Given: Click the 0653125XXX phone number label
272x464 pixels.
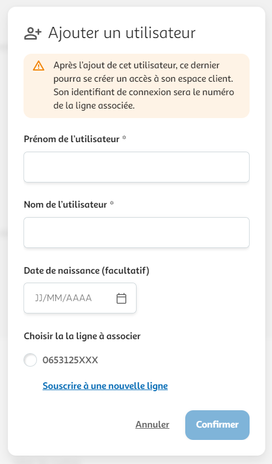Looking at the screenshot, I should (x=70, y=360).
